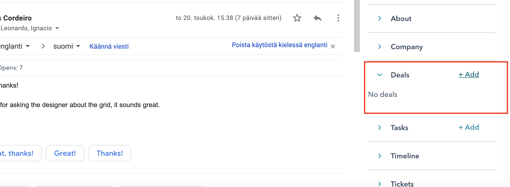This screenshot has width=510, height=187.
Task: Expand the Tickets section chevron
Action: (380, 184)
